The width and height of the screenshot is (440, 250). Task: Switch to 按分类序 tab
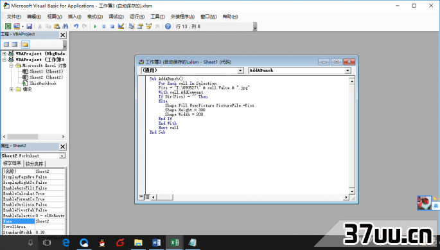34,164
